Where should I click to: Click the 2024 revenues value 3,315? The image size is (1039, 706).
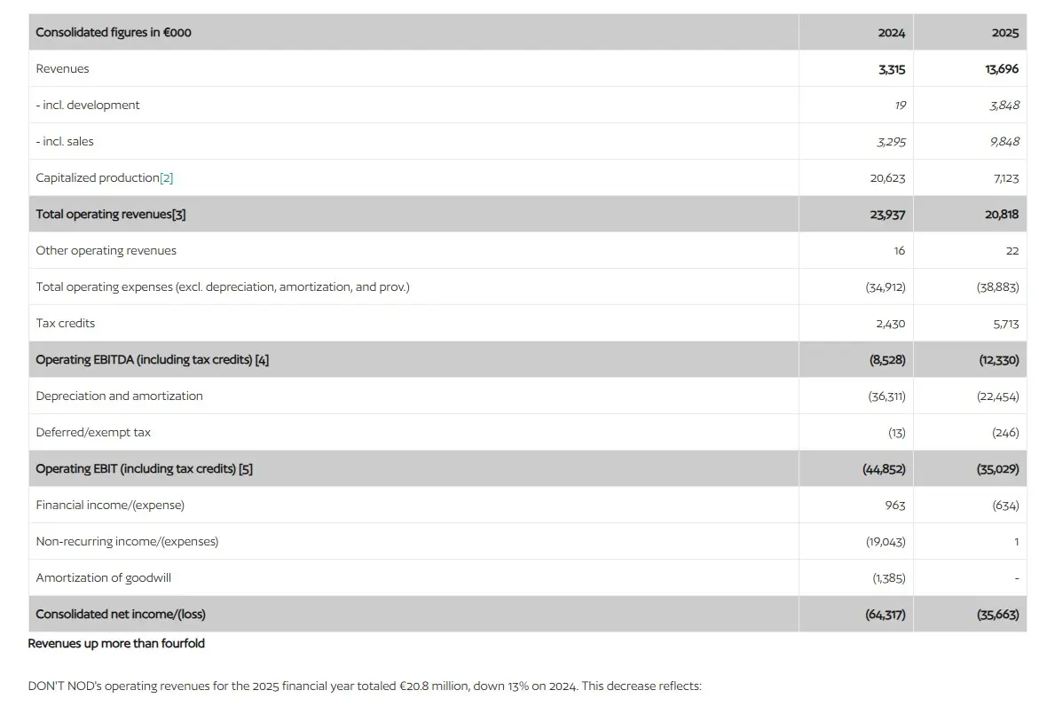point(892,69)
